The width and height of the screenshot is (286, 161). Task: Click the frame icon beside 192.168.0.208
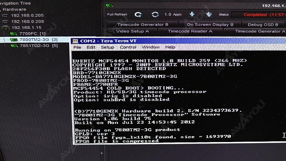[5, 21]
